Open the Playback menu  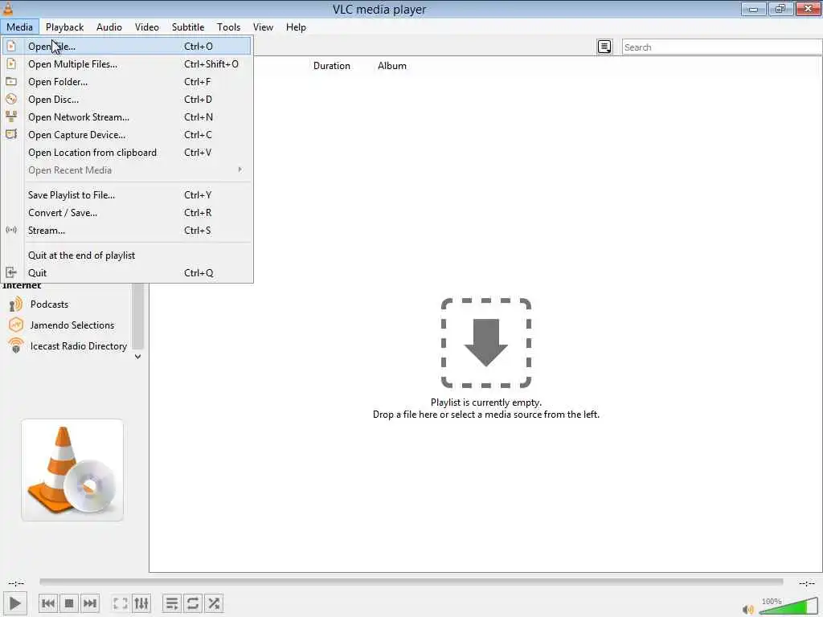coord(64,27)
